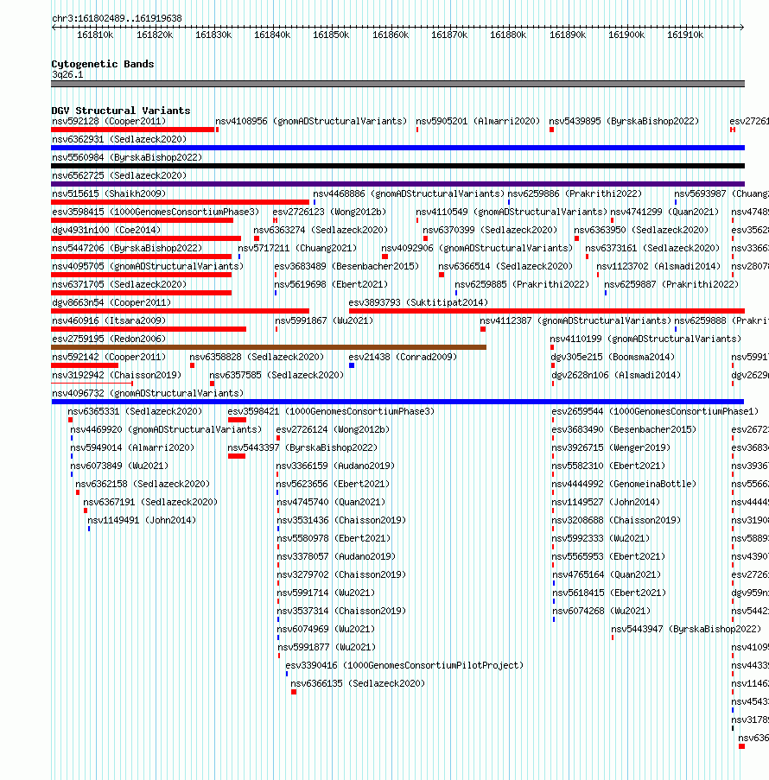Select nsv6357585 (Sedlazeck2020) variant
This screenshot has width=769, height=780.
[276, 375]
